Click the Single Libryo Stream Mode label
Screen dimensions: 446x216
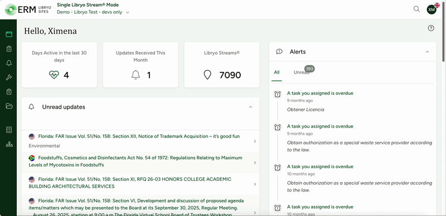point(88,5)
